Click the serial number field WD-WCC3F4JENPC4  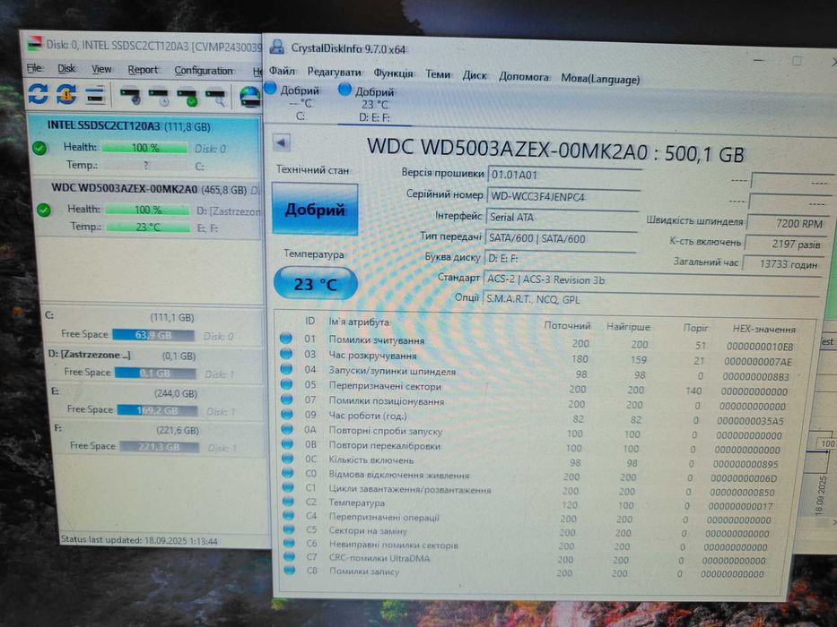pyautogui.click(x=563, y=197)
